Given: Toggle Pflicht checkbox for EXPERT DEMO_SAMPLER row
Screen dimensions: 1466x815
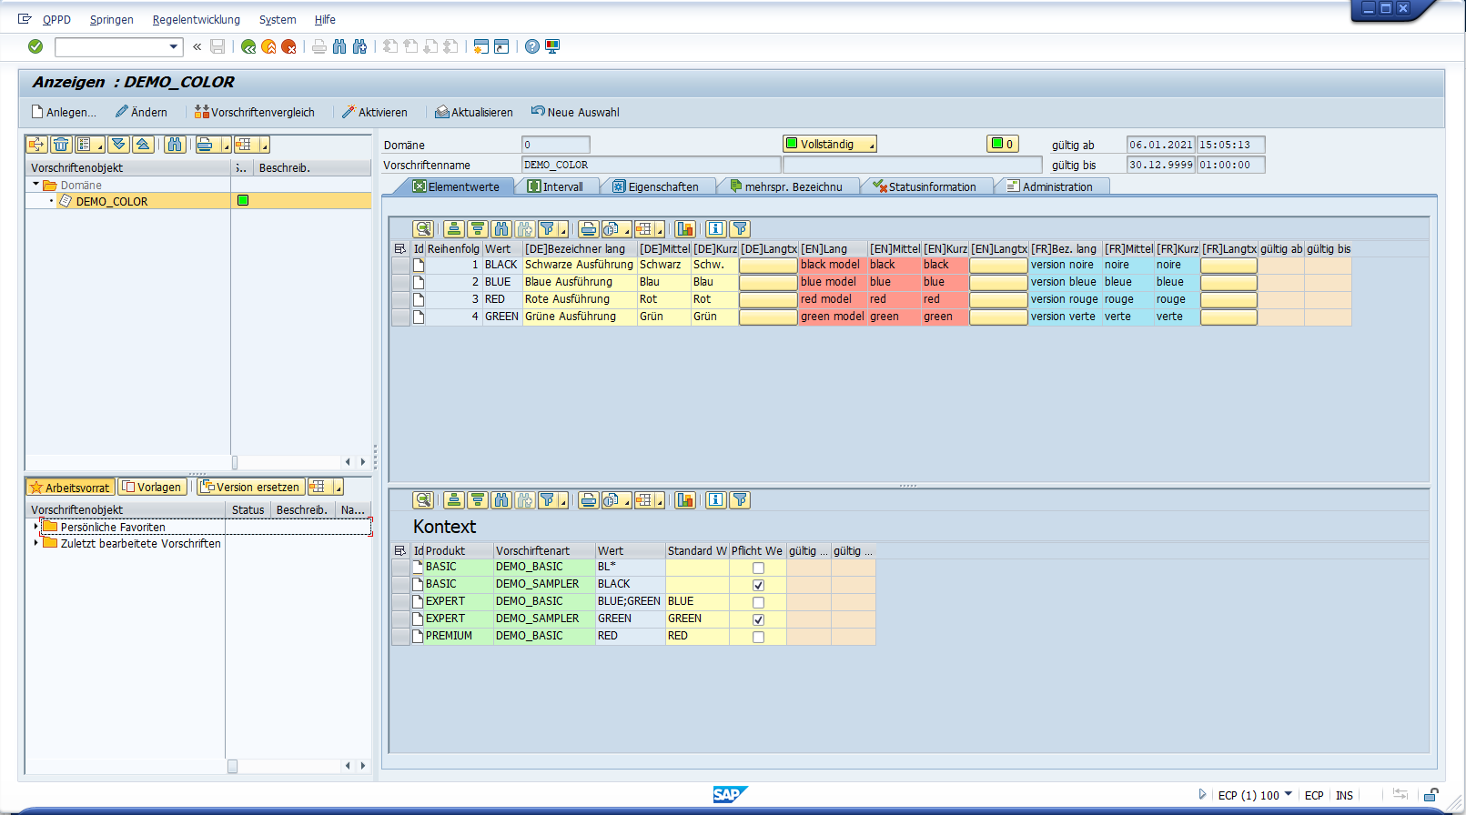Looking at the screenshot, I should (x=758, y=619).
